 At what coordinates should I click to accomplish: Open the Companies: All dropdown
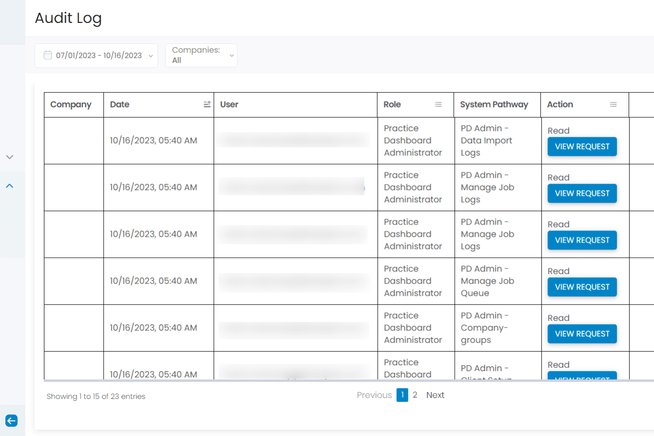(201, 55)
